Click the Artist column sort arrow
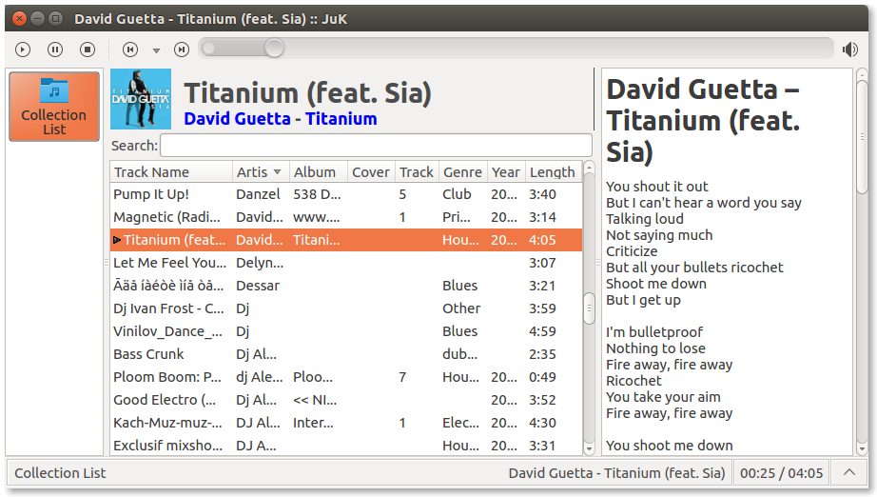The image size is (877, 497). click(x=277, y=172)
